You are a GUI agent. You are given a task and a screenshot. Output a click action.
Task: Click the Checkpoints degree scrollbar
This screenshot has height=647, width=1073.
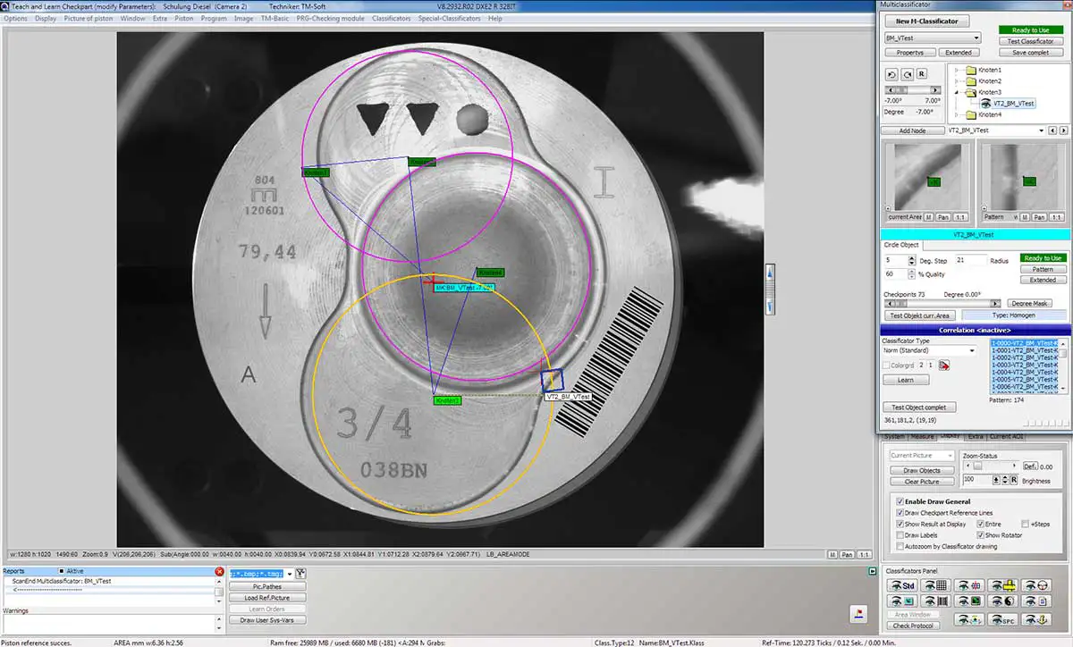pyautogui.click(x=942, y=304)
